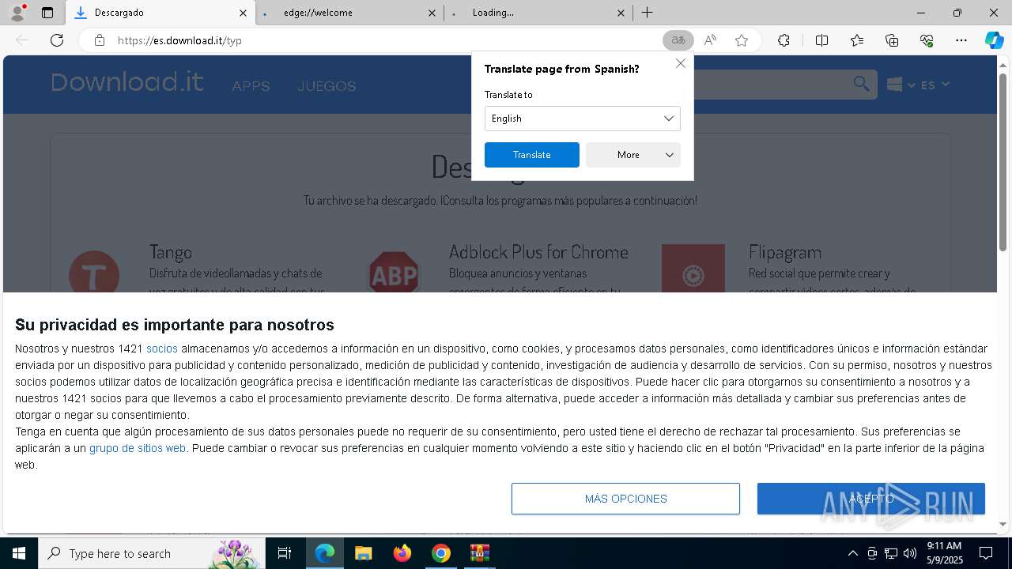Show hidden system tray icons
The width and height of the screenshot is (1012, 569).
pyautogui.click(x=852, y=553)
